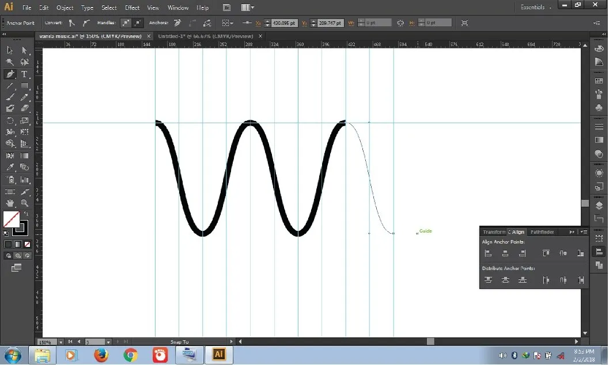The height and width of the screenshot is (365, 609).
Task: Enable Draw Normal mode
Action: coord(8,256)
